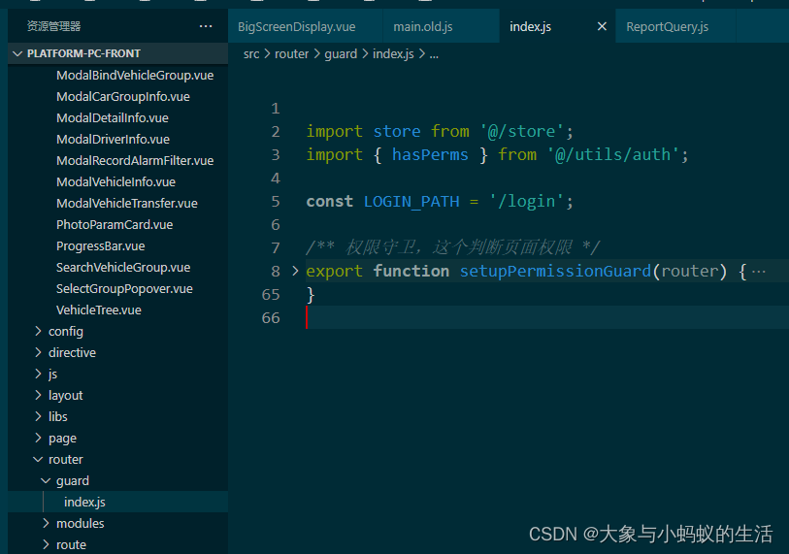Click line number 65 in the gutter
Image resolution: width=789 pixels, height=554 pixels.
(270, 294)
